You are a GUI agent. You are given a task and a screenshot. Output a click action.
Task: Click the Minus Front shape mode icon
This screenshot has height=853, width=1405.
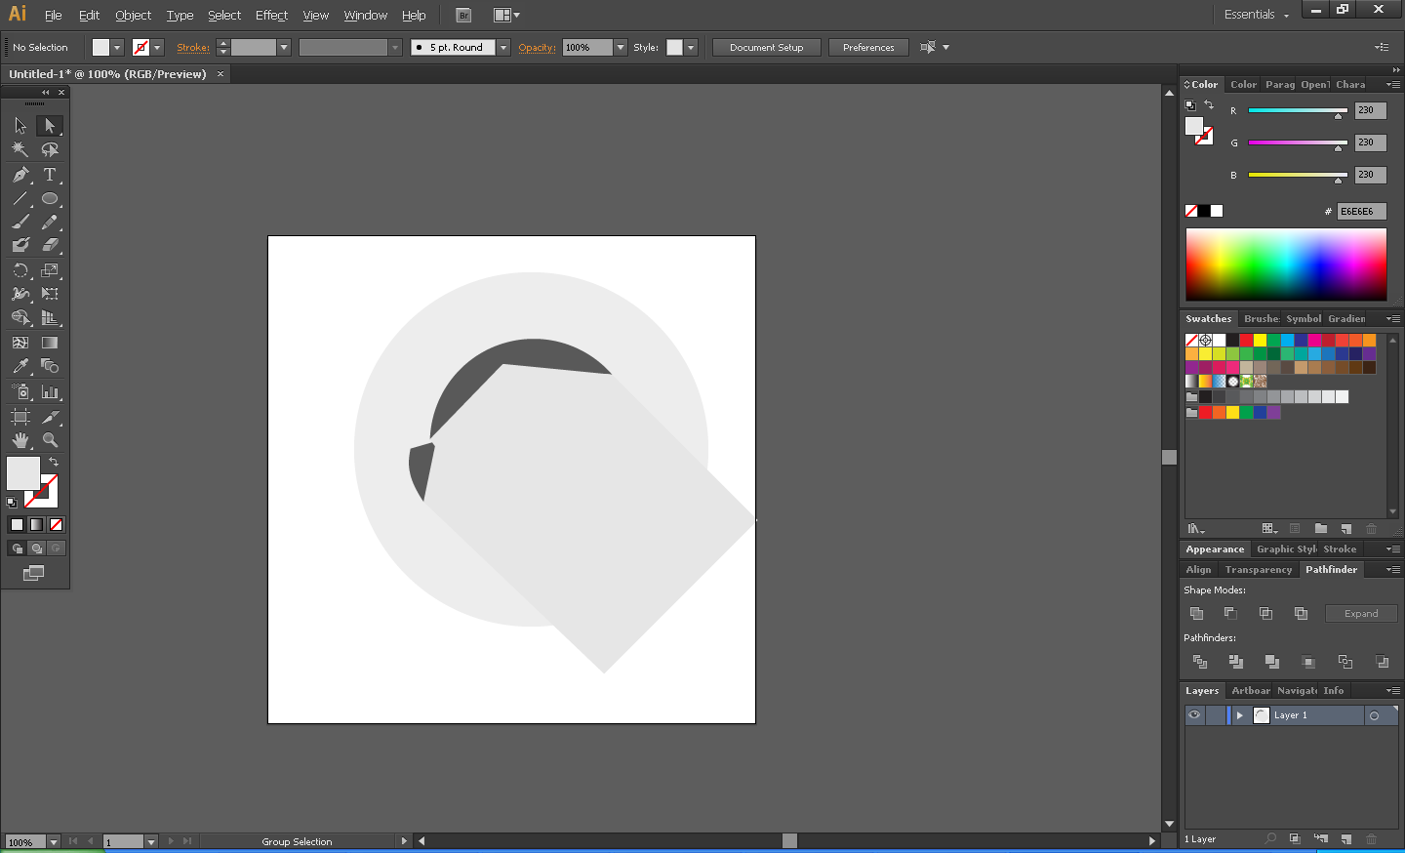[x=1230, y=613]
